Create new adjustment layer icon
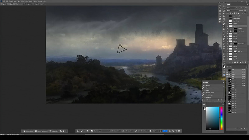 (x=238, y=62)
